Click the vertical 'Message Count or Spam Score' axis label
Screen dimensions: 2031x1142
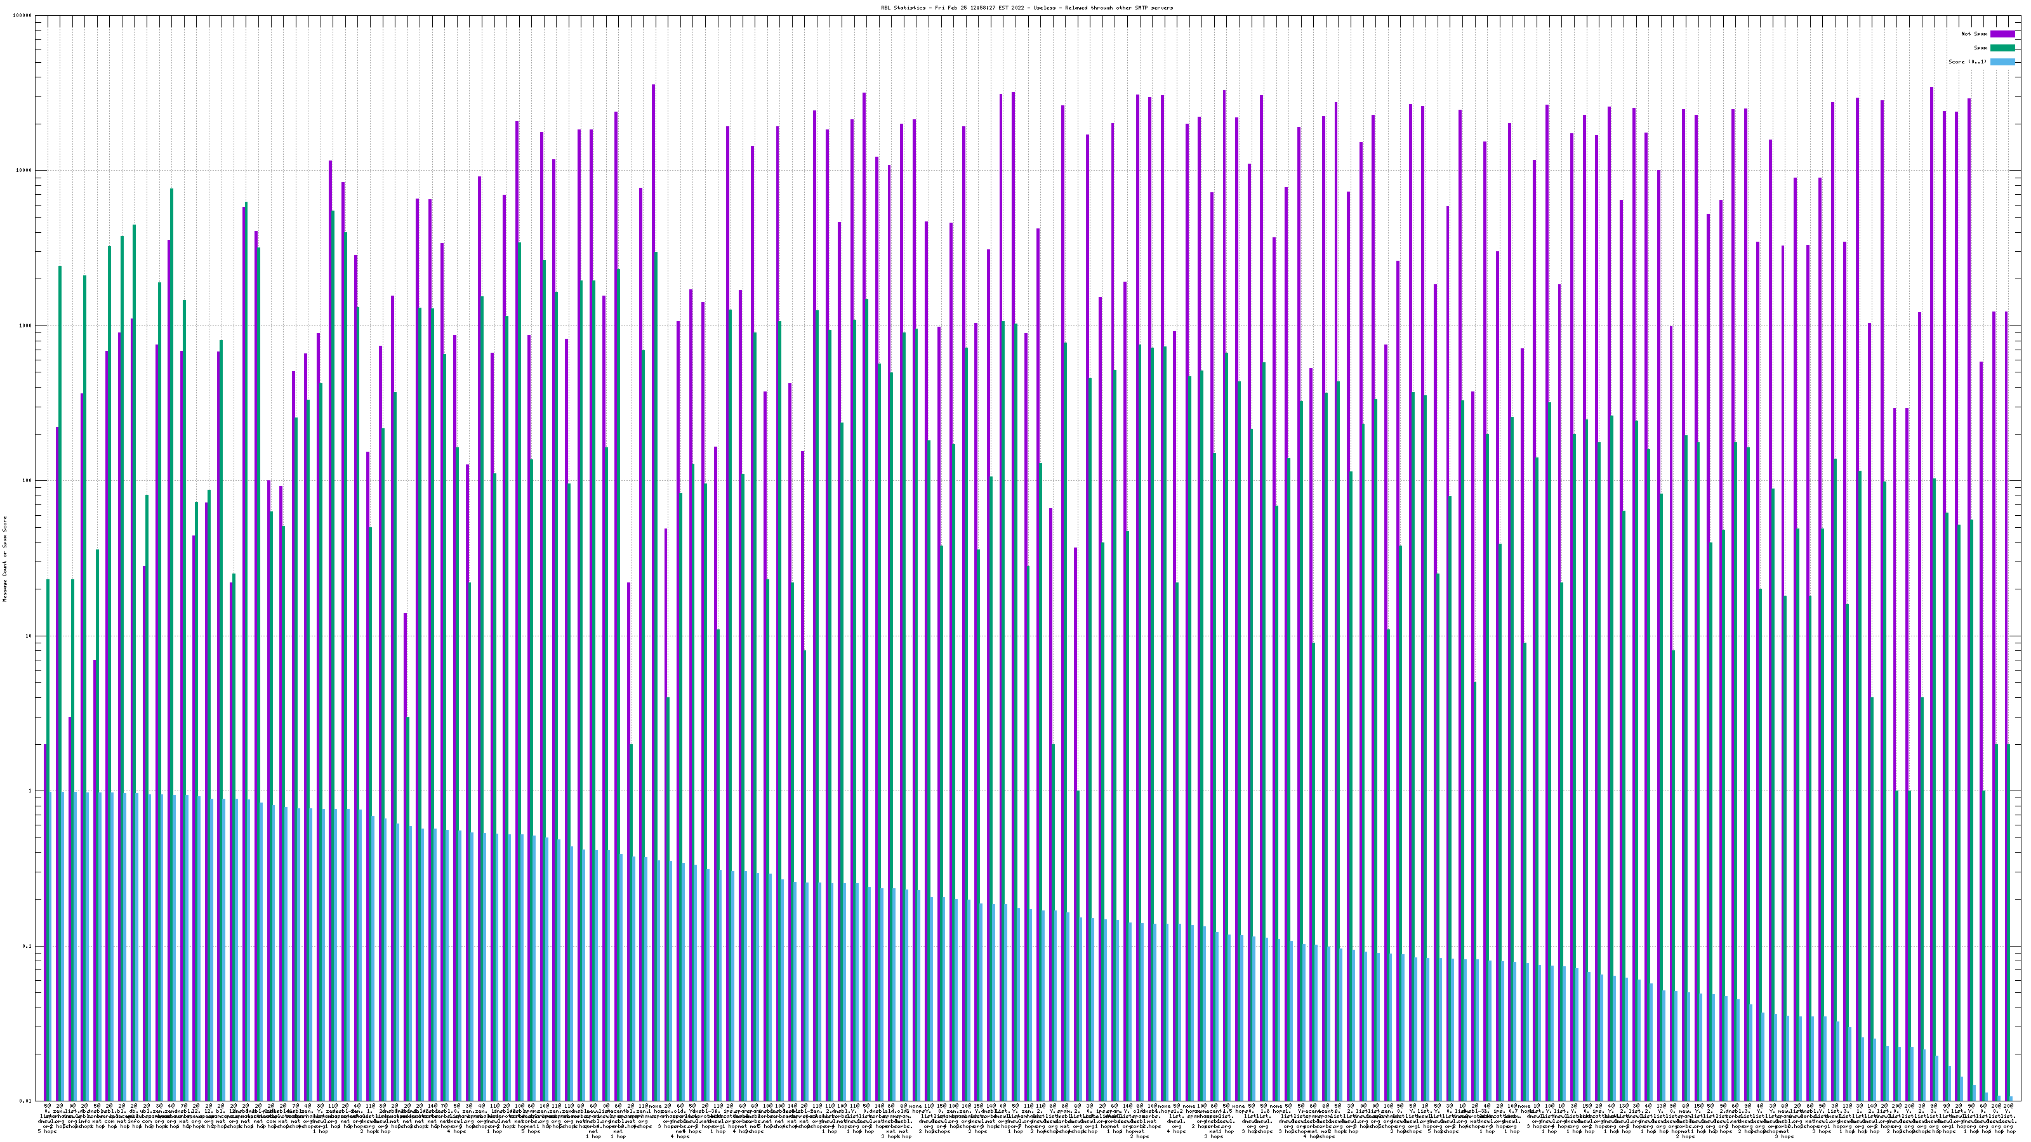4,559
